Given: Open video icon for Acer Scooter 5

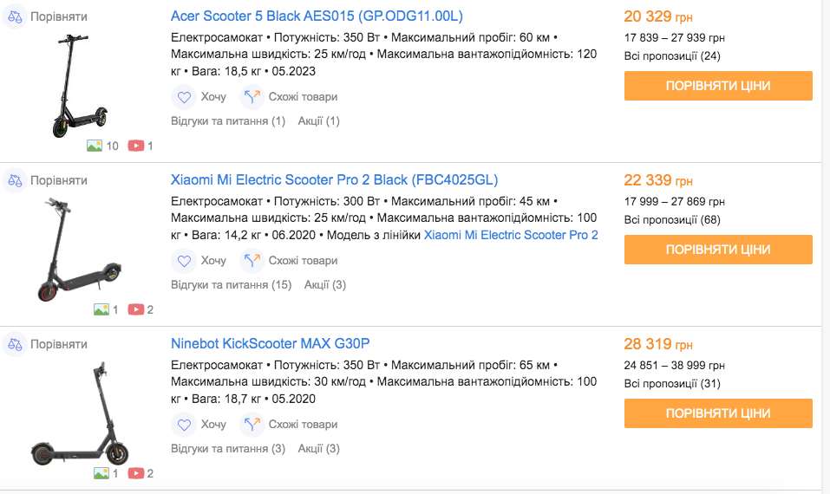Looking at the screenshot, I should [136, 146].
